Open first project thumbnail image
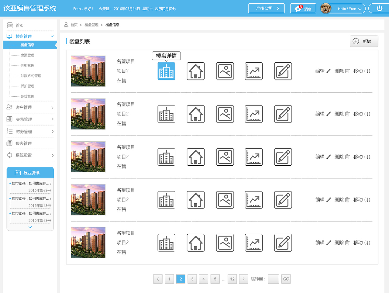The height and width of the screenshot is (293, 389). pos(88,71)
